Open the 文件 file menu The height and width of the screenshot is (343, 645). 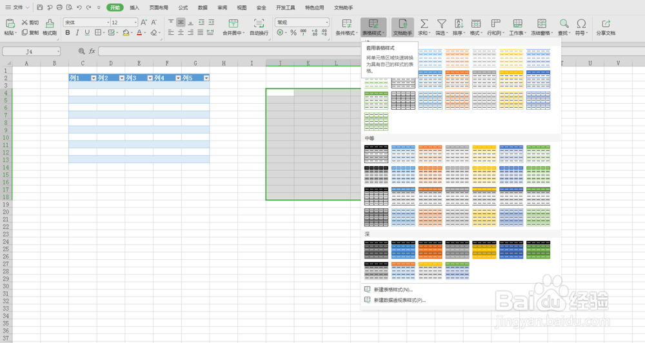(x=17, y=7)
